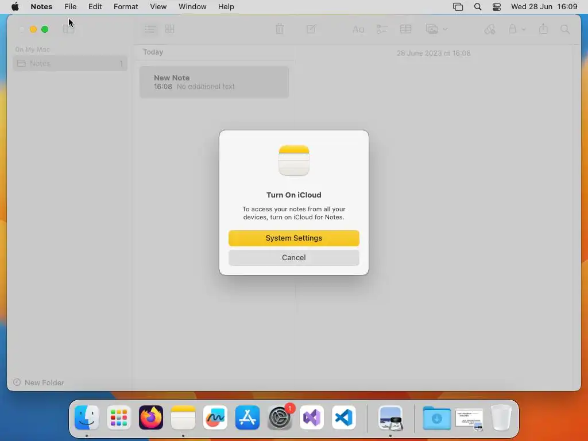Open the File menu
The image size is (588, 441).
tap(71, 7)
